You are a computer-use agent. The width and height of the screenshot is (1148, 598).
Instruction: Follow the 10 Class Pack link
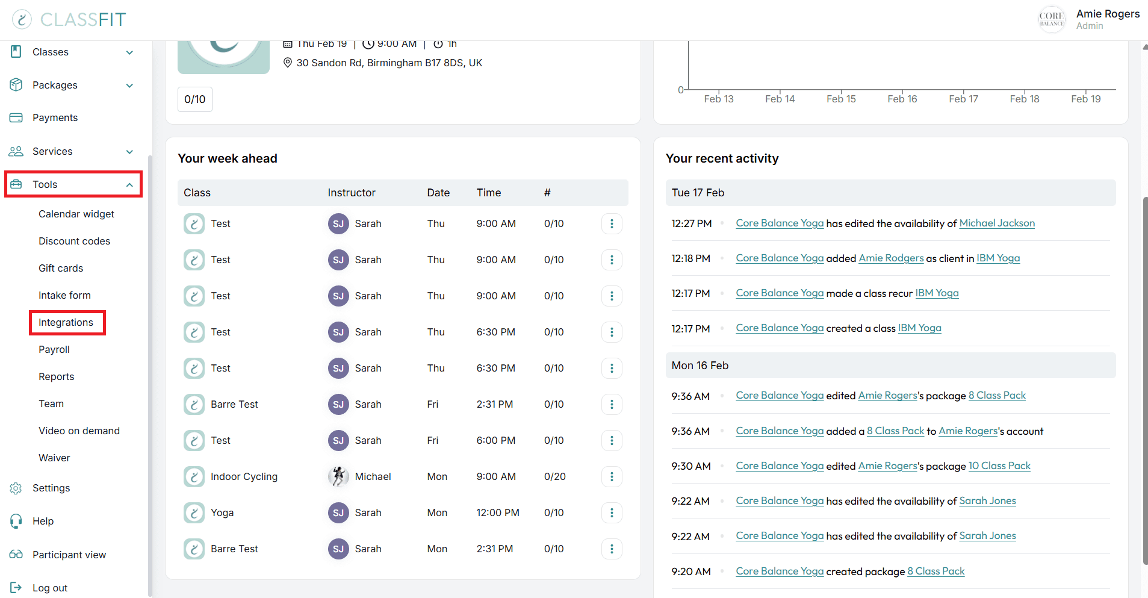[999, 466]
